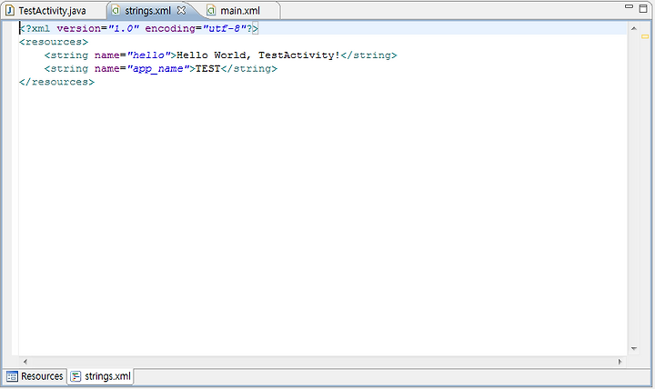This screenshot has height=389, width=655.
Task: Click the XML file icon on main.xml tab
Action: tap(211, 10)
